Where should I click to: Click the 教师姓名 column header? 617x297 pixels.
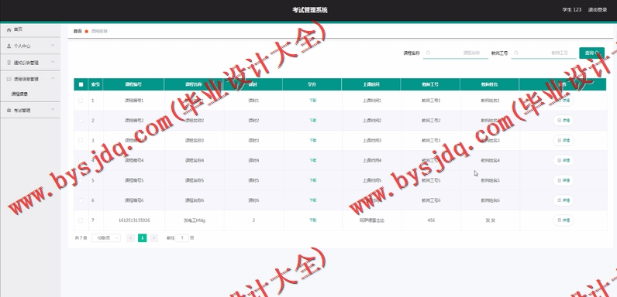(x=489, y=84)
